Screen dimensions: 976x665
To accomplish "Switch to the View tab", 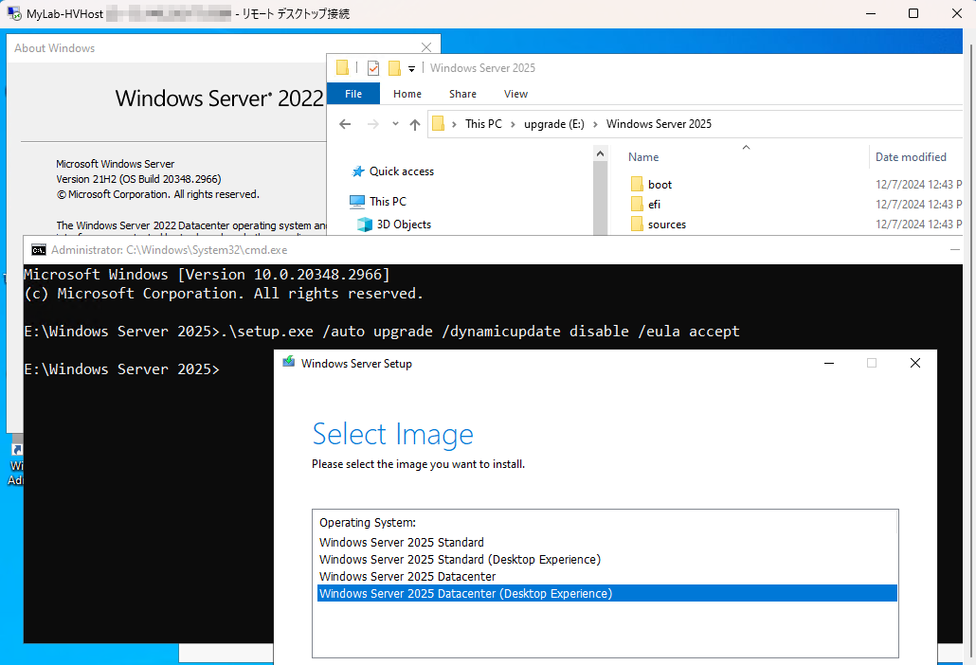I will click(x=515, y=94).
